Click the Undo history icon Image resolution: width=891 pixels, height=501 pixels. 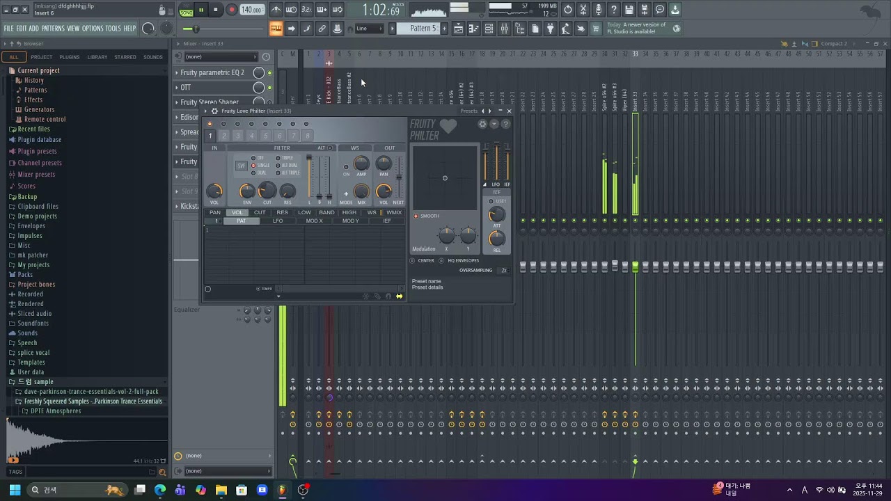(x=568, y=10)
